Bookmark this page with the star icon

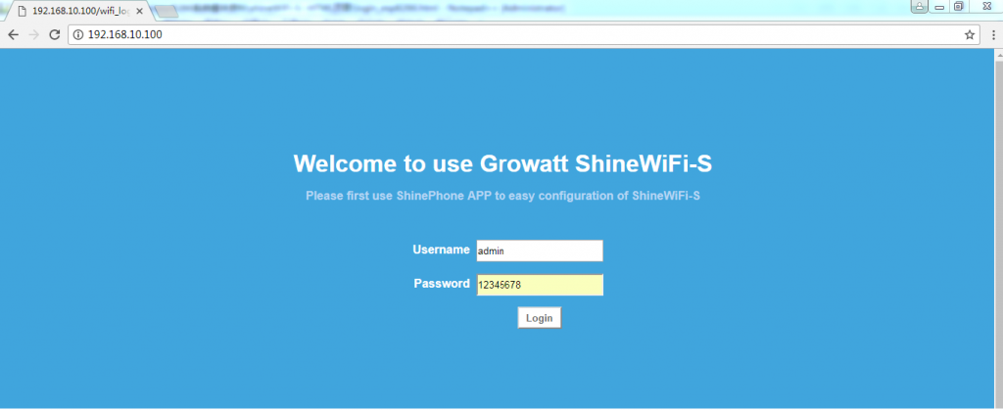pos(969,35)
